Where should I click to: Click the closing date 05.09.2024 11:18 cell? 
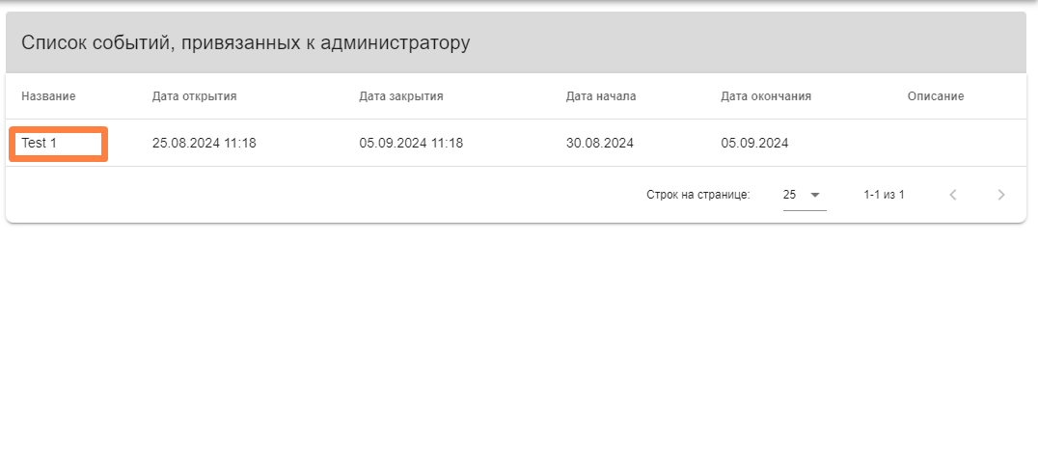(411, 143)
